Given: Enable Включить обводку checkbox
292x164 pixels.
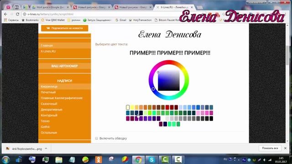Looking at the screenshot, I should [x=96, y=138].
